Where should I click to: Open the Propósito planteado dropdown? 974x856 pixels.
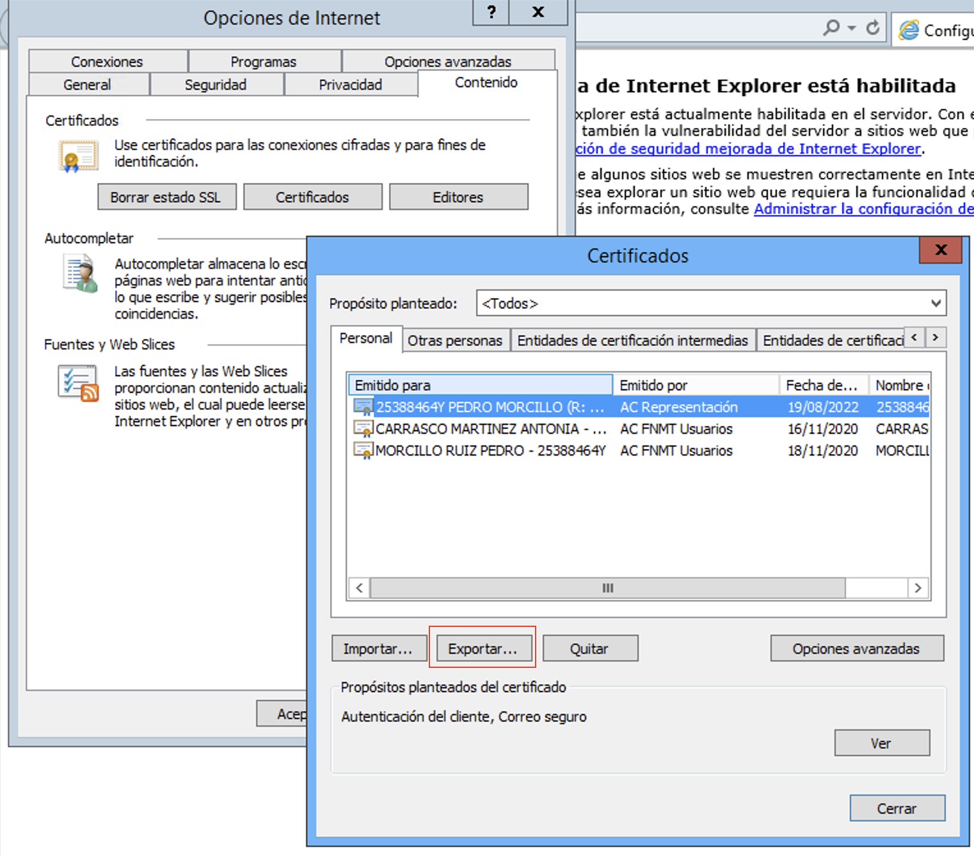935,303
